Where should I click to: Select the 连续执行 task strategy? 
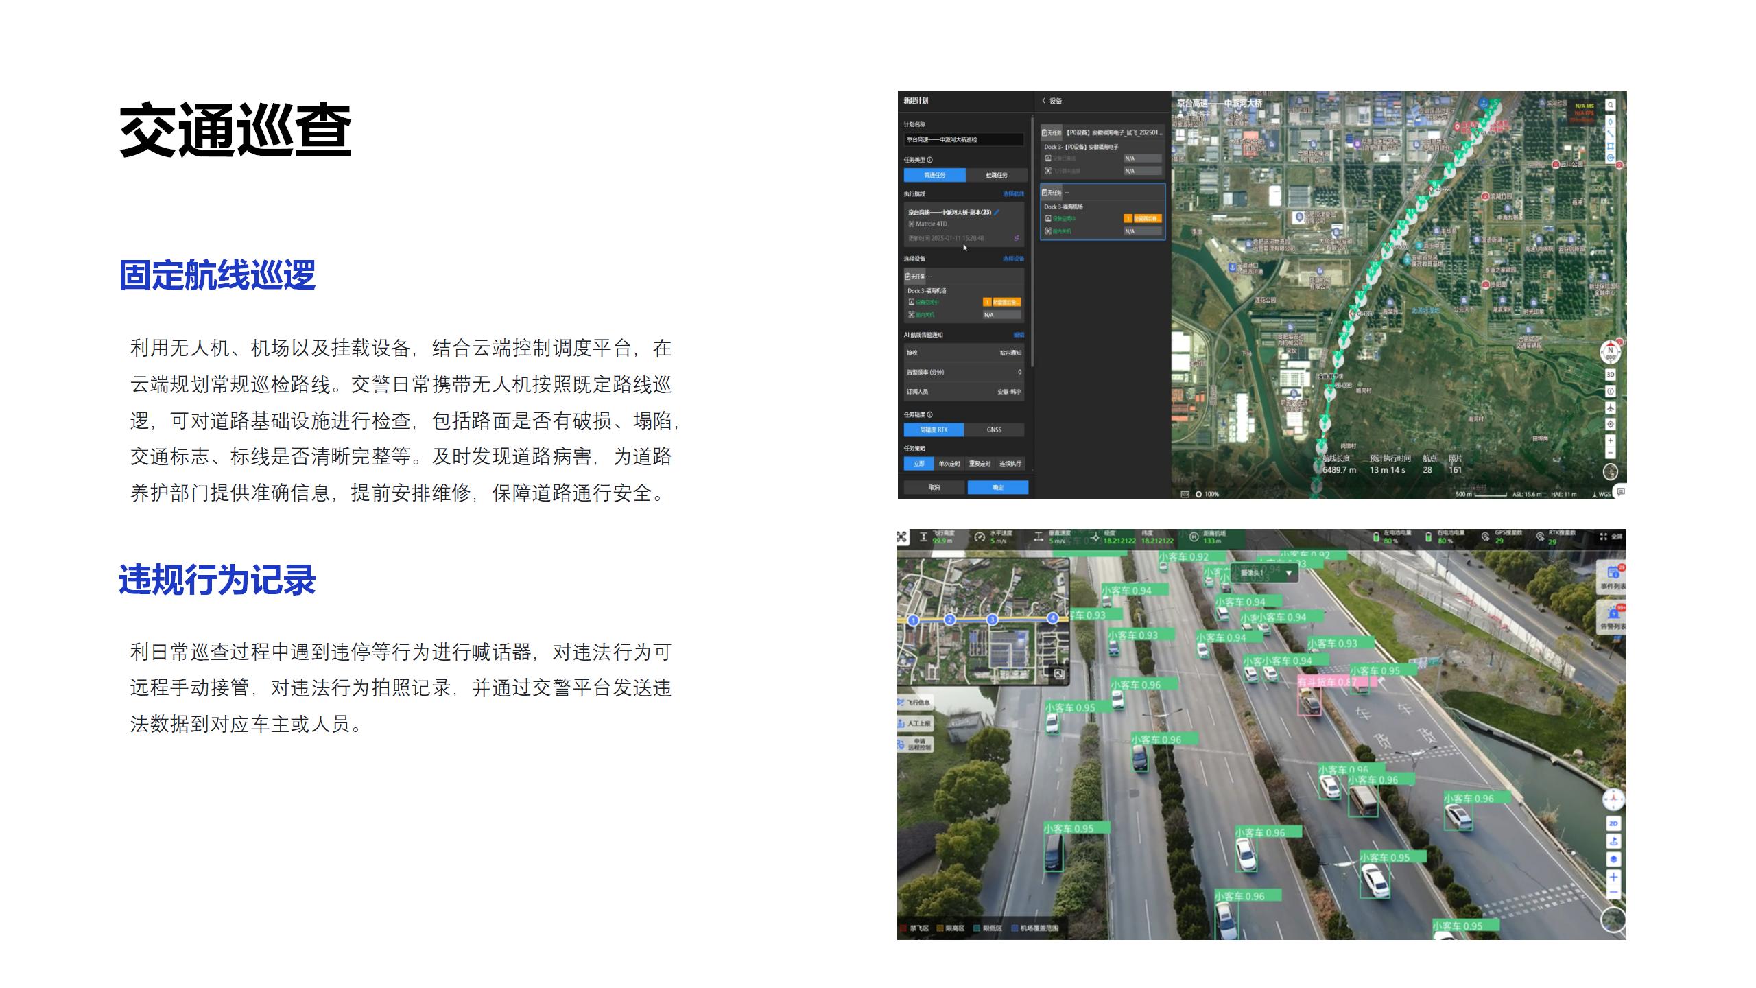click(x=1010, y=464)
